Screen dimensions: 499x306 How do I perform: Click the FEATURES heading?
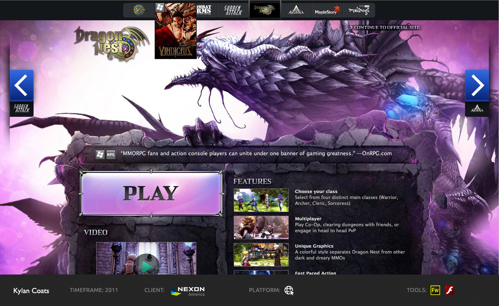point(252,181)
